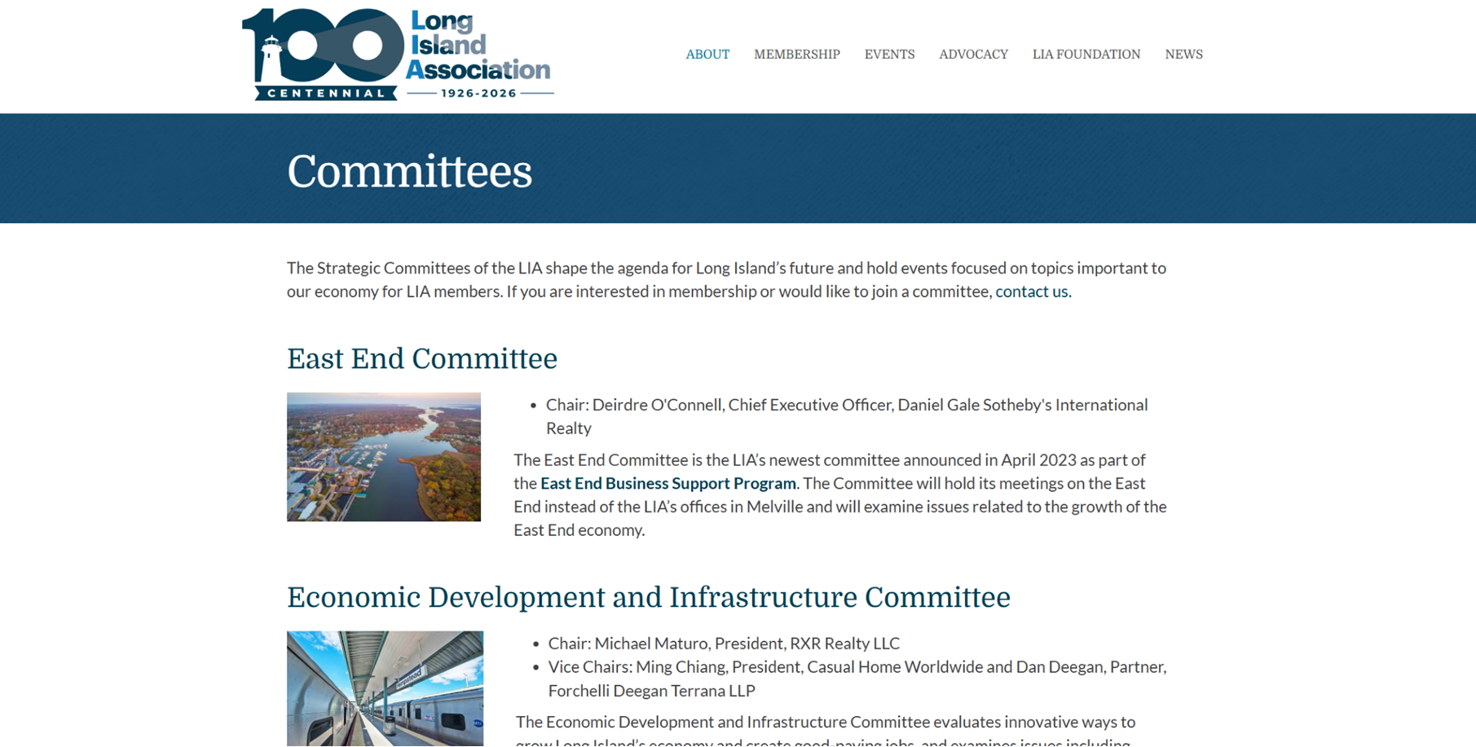
Task: Click Michael Maturo's chair listing text
Action: tap(724, 643)
